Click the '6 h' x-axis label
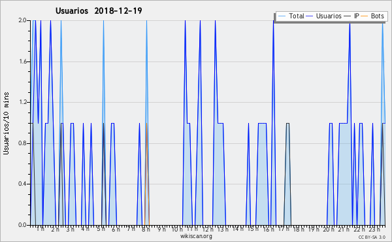Screen dimensions: 392x242 coord(116,229)
